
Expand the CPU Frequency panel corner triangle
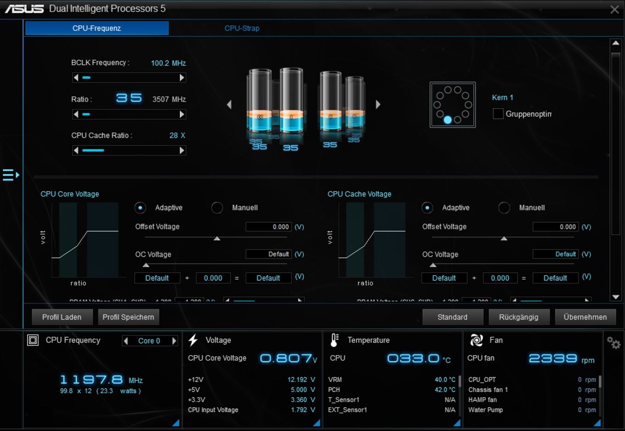pyautogui.click(x=176, y=423)
